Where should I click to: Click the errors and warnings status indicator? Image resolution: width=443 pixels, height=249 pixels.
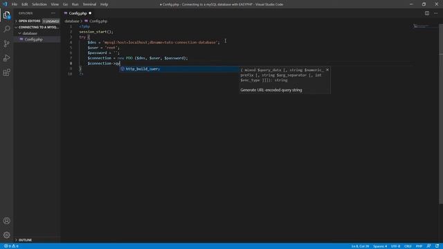pos(11,246)
